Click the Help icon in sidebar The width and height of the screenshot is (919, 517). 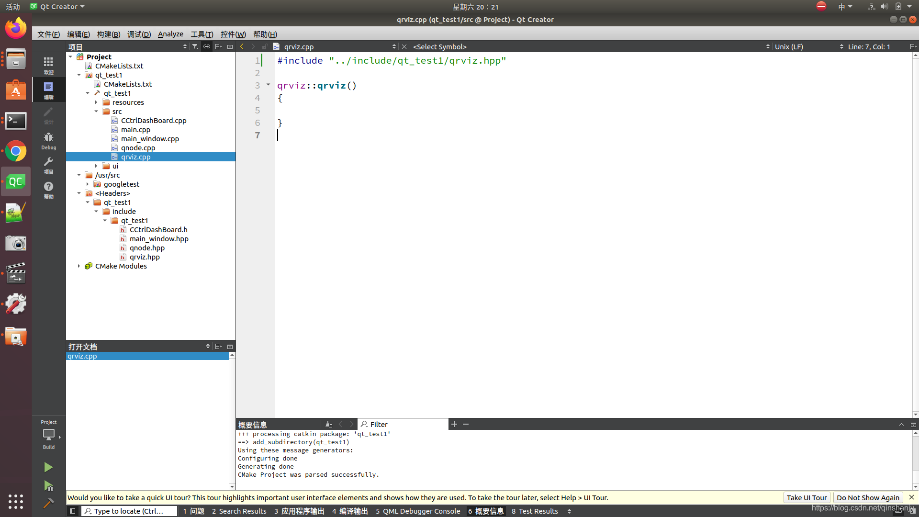[49, 190]
